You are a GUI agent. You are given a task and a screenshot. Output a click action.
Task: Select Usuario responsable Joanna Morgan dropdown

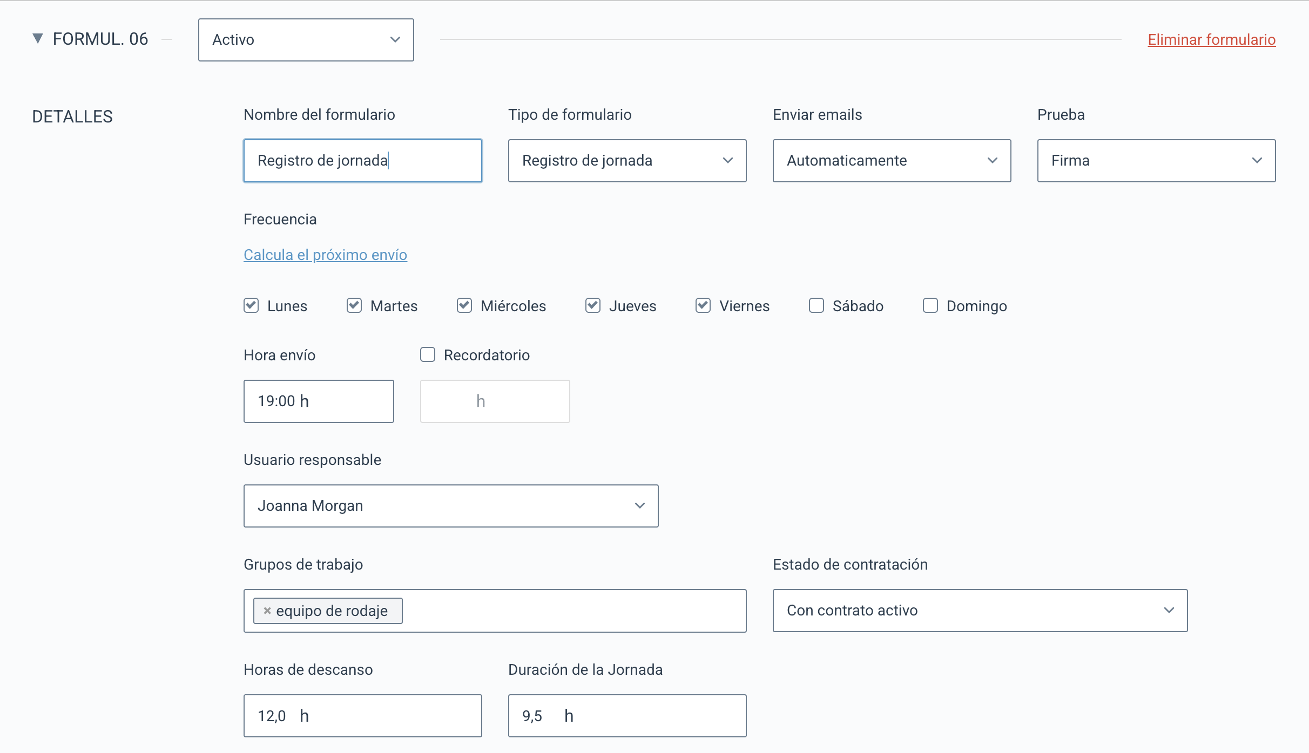tap(451, 506)
